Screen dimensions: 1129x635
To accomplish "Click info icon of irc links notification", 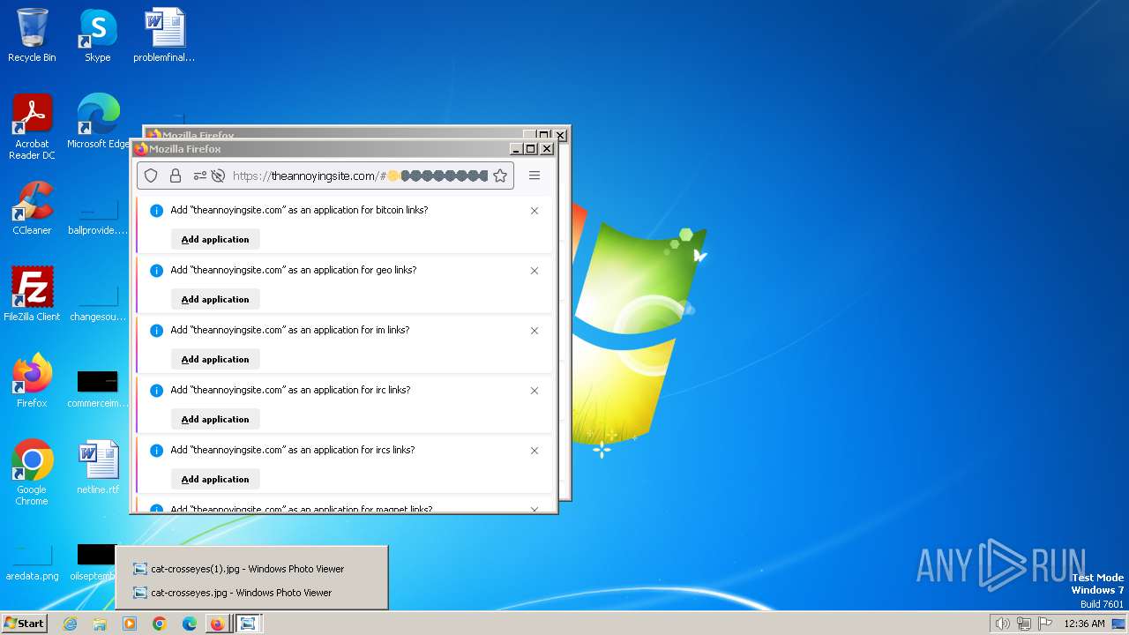I will (156, 391).
